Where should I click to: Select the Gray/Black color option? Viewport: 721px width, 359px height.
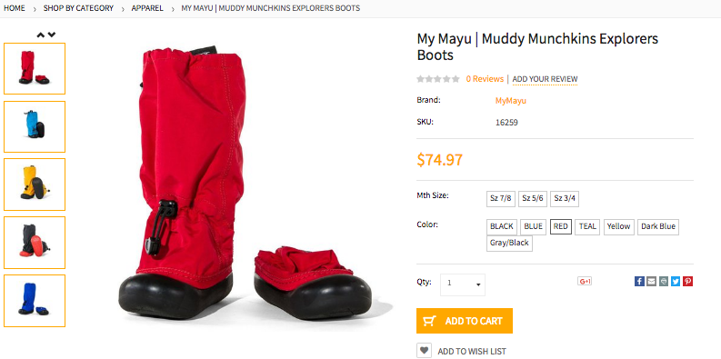(509, 244)
